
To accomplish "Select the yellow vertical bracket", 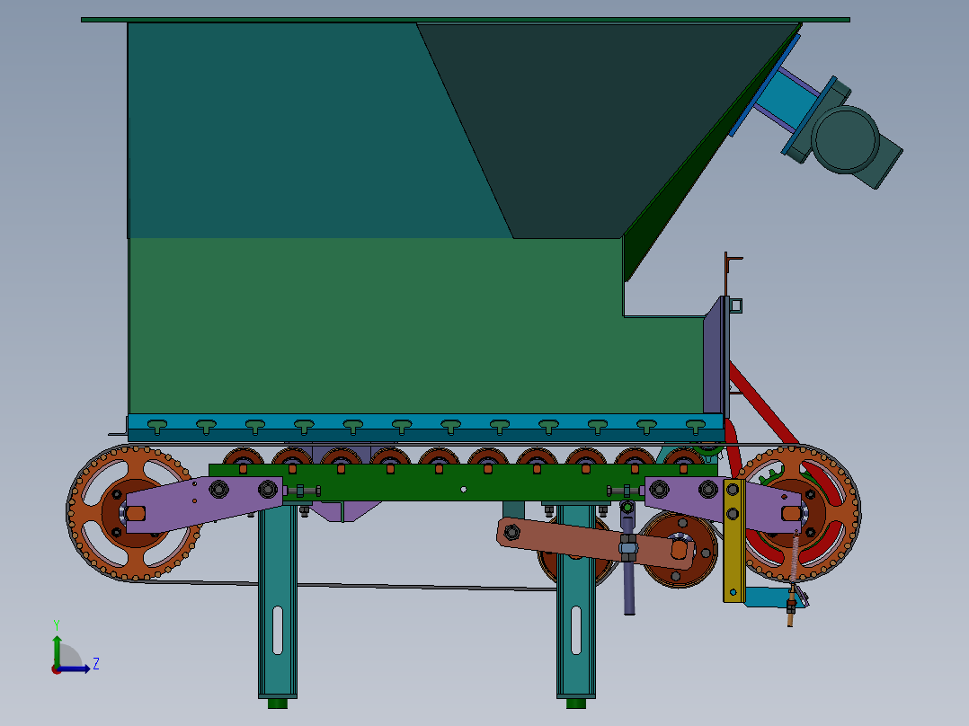I will pos(733,540).
